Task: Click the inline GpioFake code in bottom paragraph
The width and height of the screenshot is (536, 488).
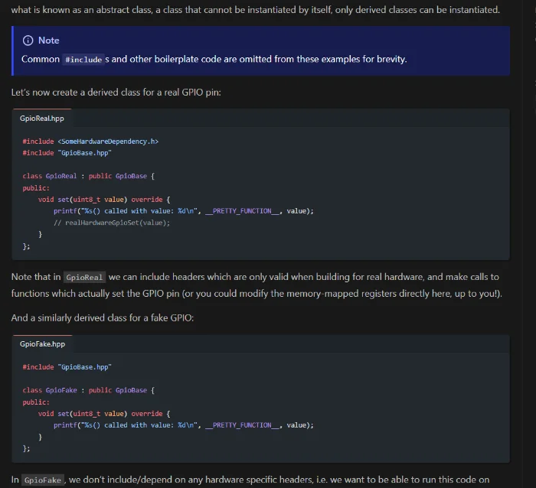Action: [x=42, y=480]
